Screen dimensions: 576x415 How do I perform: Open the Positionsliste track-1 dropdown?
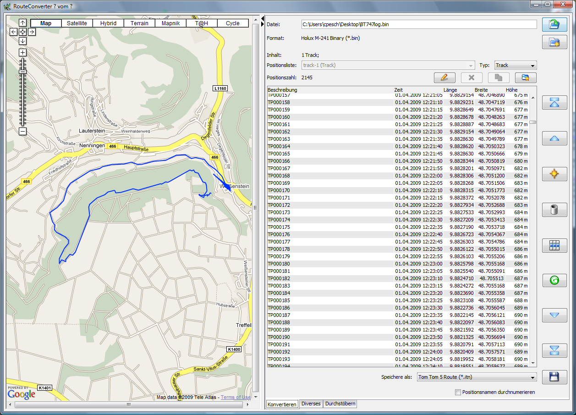point(388,66)
